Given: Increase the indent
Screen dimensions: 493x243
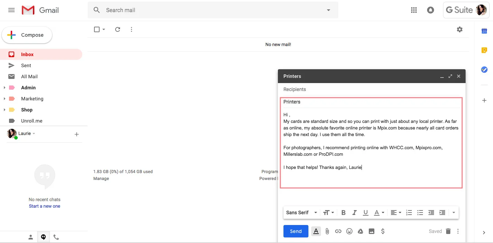Looking at the screenshot, I should coord(442,213).
